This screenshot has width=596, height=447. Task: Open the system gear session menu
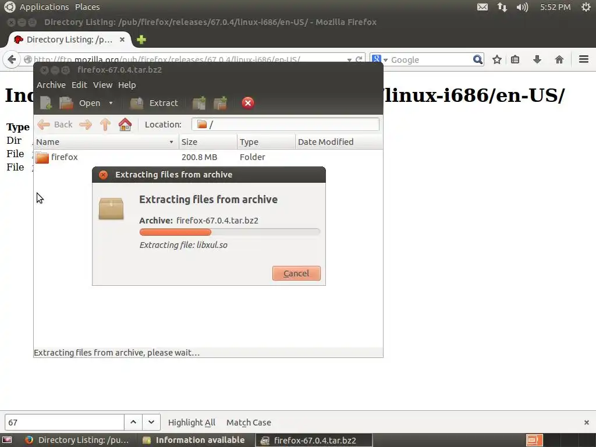[x=586, y=7]
